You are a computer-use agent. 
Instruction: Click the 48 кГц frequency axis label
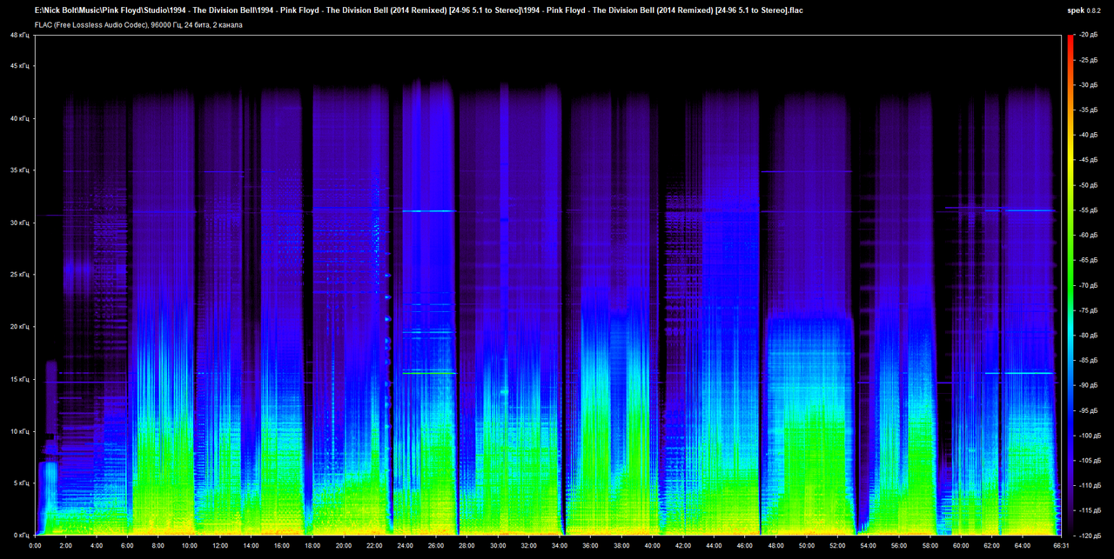pyautogui.click(x=19, y=35)
